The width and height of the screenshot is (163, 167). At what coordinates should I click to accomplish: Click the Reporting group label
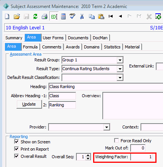(x=19, y=136)
